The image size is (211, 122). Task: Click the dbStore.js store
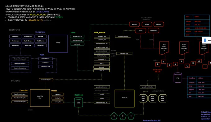tap(77, 44)
